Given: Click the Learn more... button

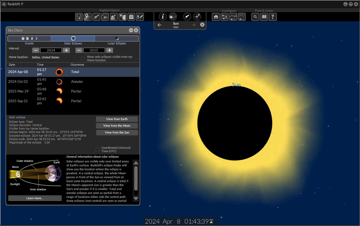Looking at the screenshot, I should click(35, 198).
